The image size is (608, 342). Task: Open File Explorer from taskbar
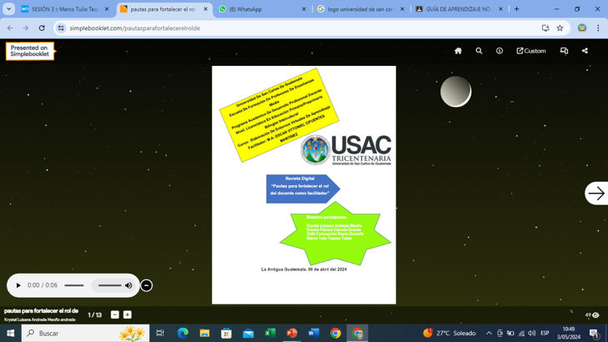pos(204,333)
